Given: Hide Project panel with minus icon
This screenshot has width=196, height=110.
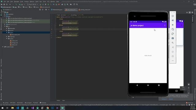Looking at the screenshot, I should 49,9.
